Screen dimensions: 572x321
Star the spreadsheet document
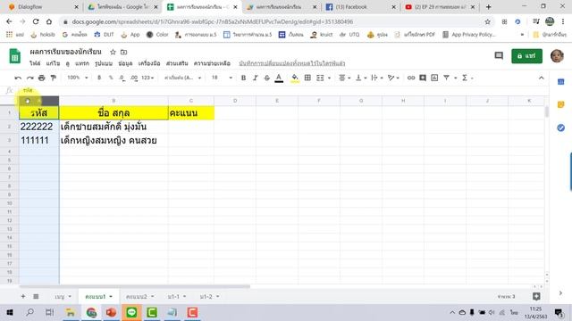click(x=114, y=52)
